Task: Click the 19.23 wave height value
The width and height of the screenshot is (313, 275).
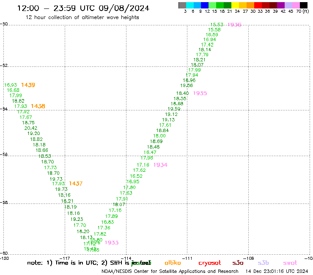Action: pos(77,219)
